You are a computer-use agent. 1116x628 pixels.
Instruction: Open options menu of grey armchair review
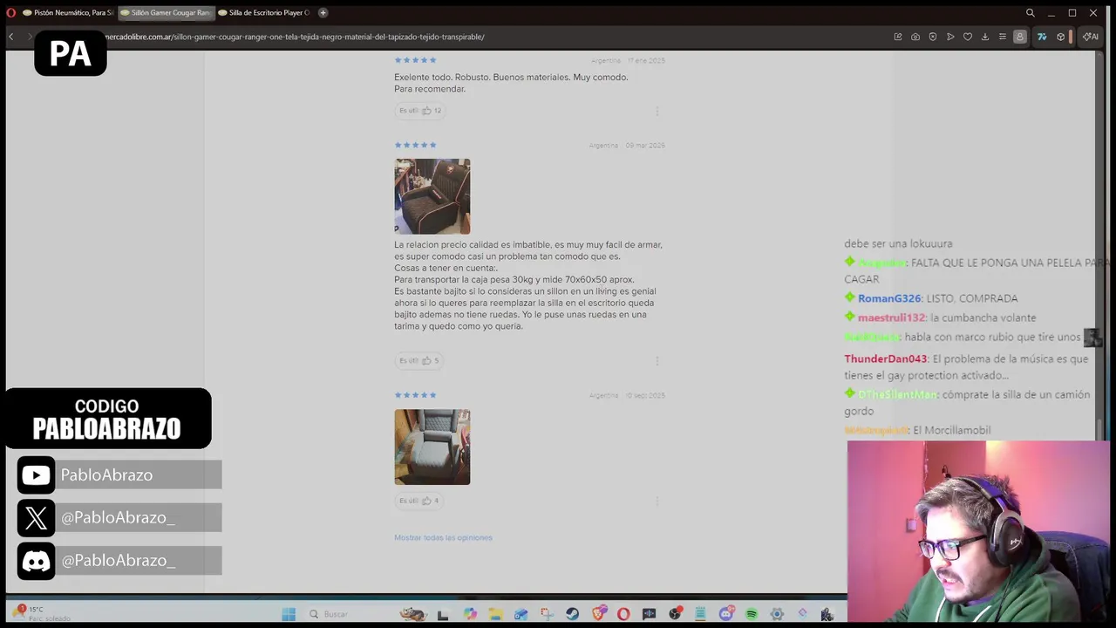tap(657, 501)
